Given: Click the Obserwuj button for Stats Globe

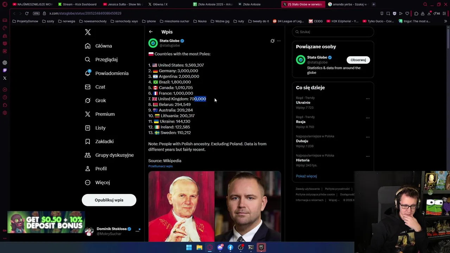Looking at the screenshot, I should [358, 60].
